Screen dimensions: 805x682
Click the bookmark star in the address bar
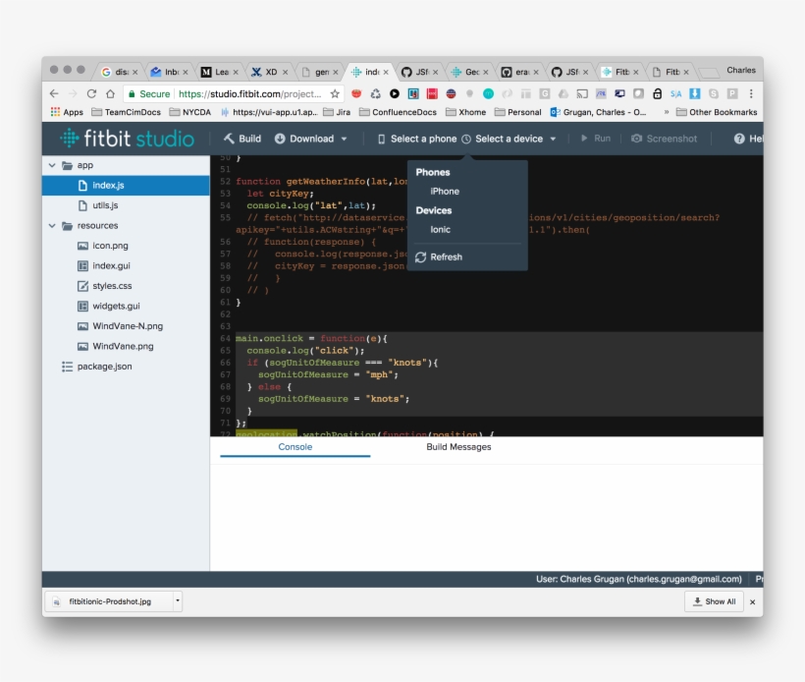click(333, 93)
